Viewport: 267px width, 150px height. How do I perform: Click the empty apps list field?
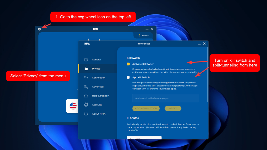(x=166, y=98)
